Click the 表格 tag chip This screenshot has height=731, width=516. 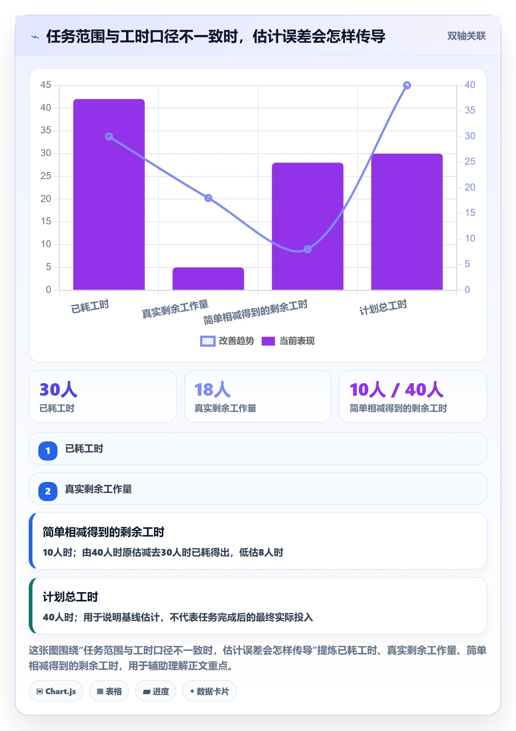coord(109,691)
